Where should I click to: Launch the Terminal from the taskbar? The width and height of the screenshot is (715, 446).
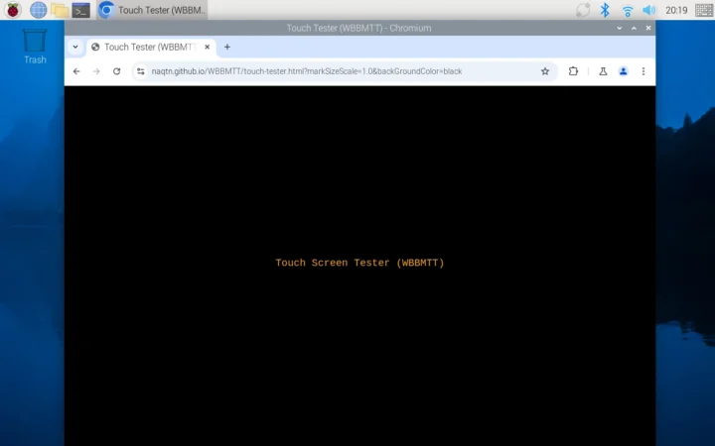80,10
